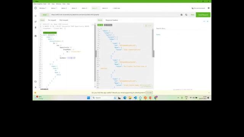Click the taskbar clock and date
This screenshot has width=244, height=137.
click(203, 98)
